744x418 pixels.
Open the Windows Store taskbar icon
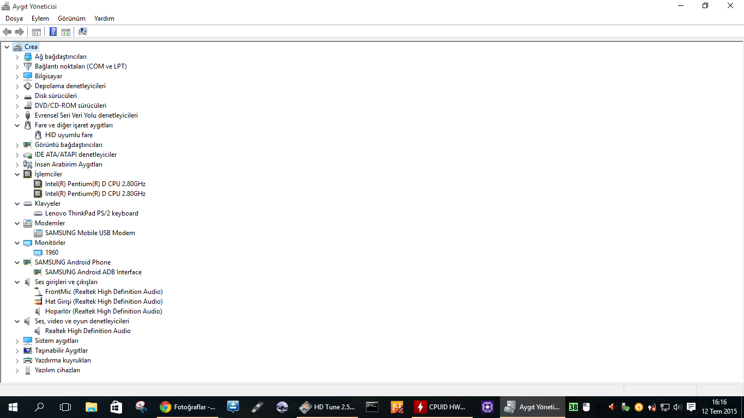pyautogui.click(x=116, y=407)
